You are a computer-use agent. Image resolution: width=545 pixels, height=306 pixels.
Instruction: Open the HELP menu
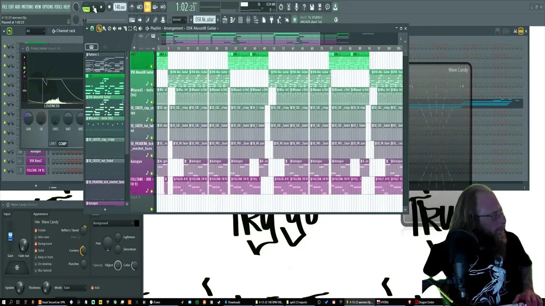(66, 7)
